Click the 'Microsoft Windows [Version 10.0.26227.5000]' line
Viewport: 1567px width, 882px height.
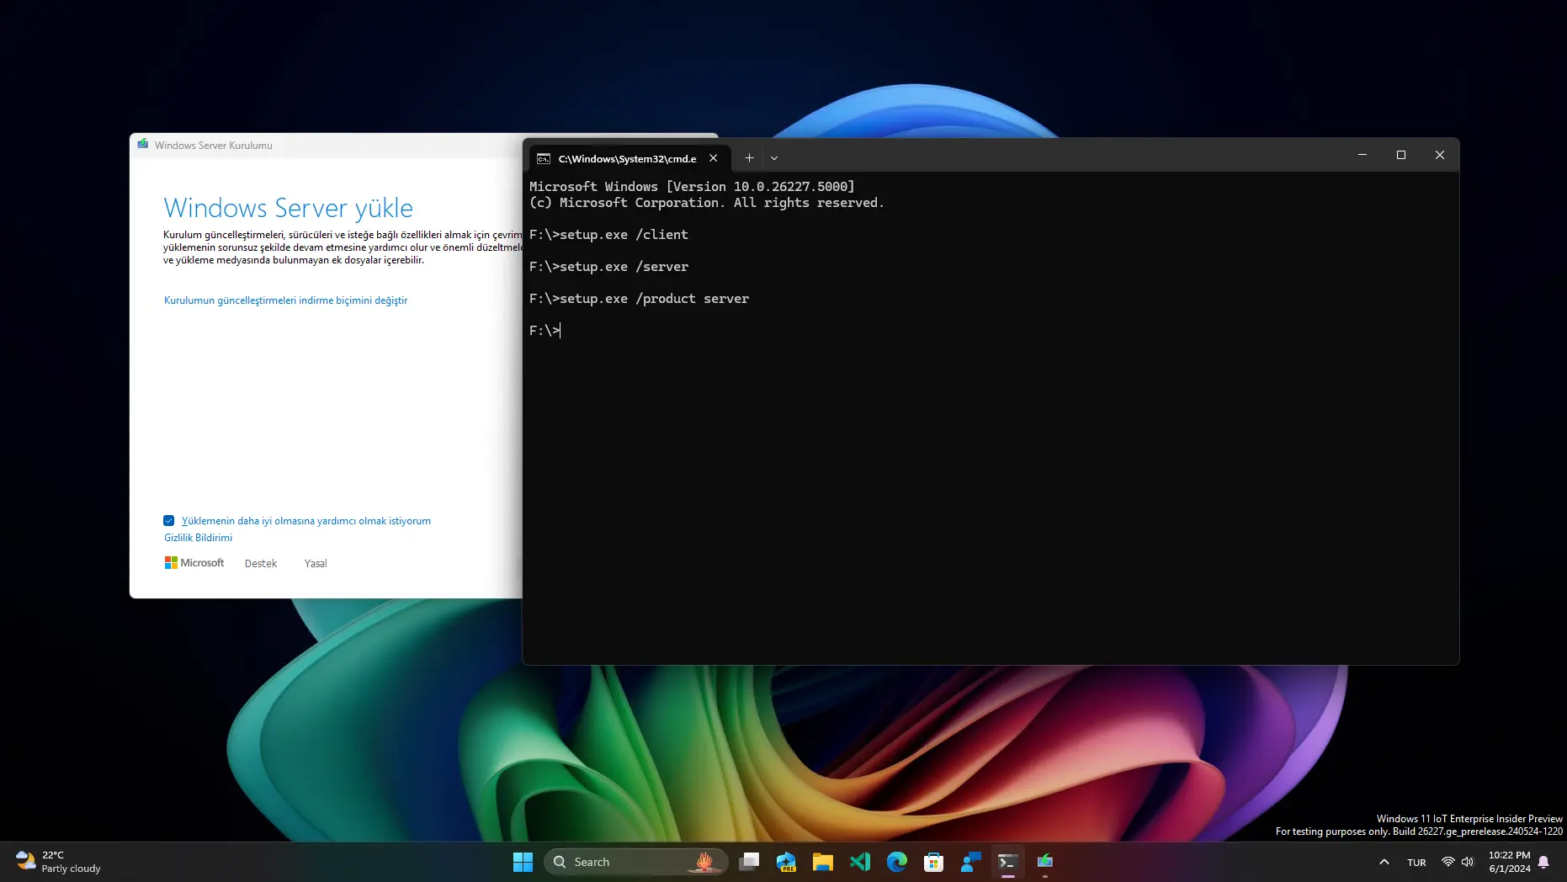pos(692,187)
